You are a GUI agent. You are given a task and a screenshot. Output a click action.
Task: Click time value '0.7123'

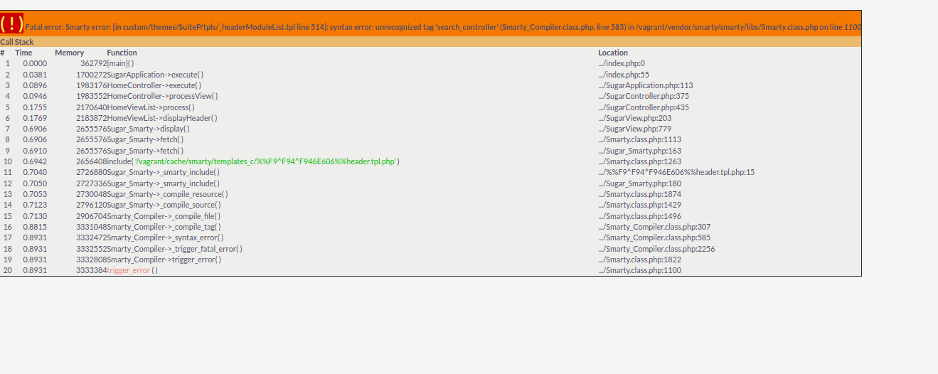(x=35, y=205)
